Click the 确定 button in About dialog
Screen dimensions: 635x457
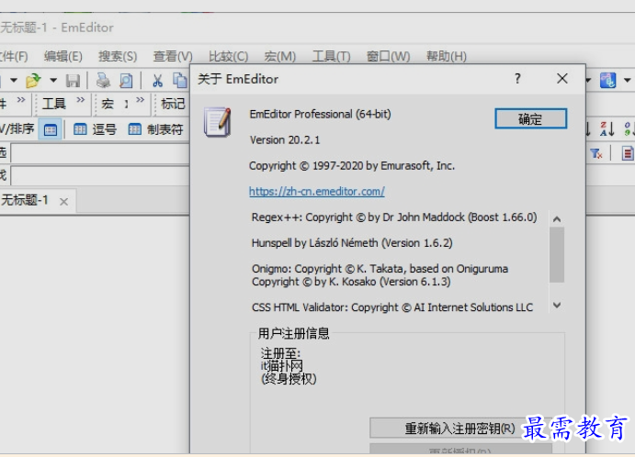point(530,119)
